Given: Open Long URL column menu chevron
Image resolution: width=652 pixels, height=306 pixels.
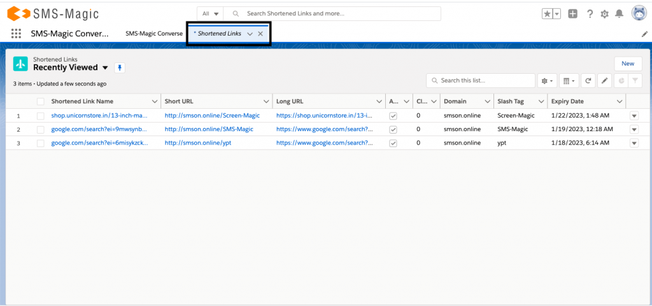Looking at the screenshot, I should [x=379, y=102].
